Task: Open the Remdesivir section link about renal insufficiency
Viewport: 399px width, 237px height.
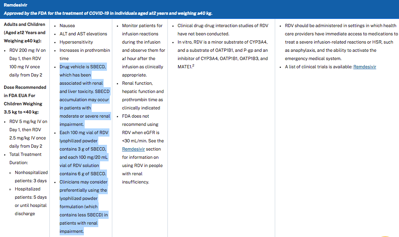Action: click(133, 149)
